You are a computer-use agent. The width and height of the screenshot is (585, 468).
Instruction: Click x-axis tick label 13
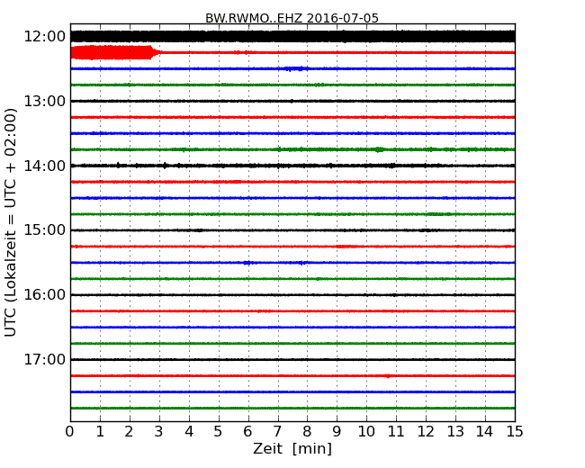[455, 431]
